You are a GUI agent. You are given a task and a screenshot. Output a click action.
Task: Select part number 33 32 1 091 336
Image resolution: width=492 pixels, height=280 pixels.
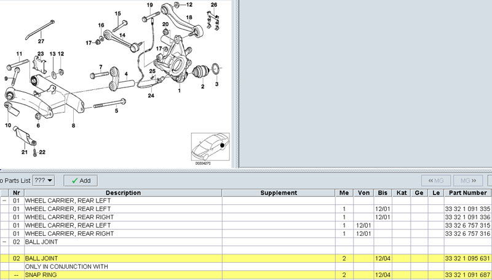coord(467,217)
